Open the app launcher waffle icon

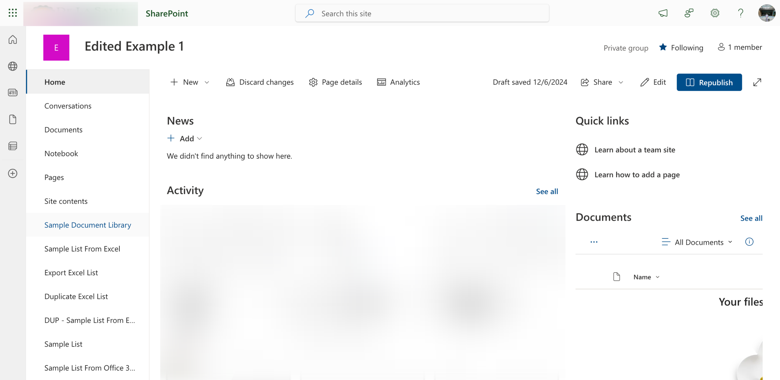pyautogui.click(x=12, y=13)
